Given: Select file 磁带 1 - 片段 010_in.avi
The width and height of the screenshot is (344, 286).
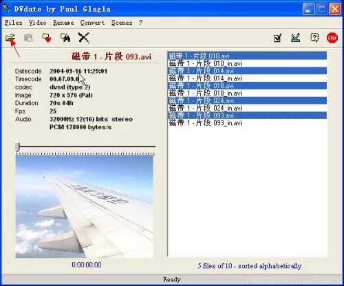Looking at the screenshot, I should [247, 63].
